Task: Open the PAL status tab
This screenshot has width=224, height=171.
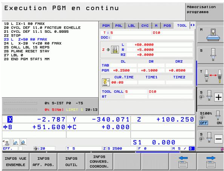Action: 119,26
